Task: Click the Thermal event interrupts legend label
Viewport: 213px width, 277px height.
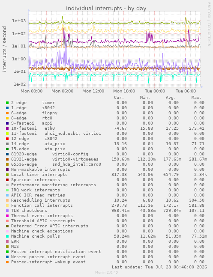Action: 42,216
